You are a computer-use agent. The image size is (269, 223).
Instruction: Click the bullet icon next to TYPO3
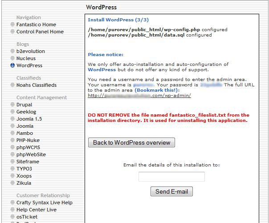[12, 169]
